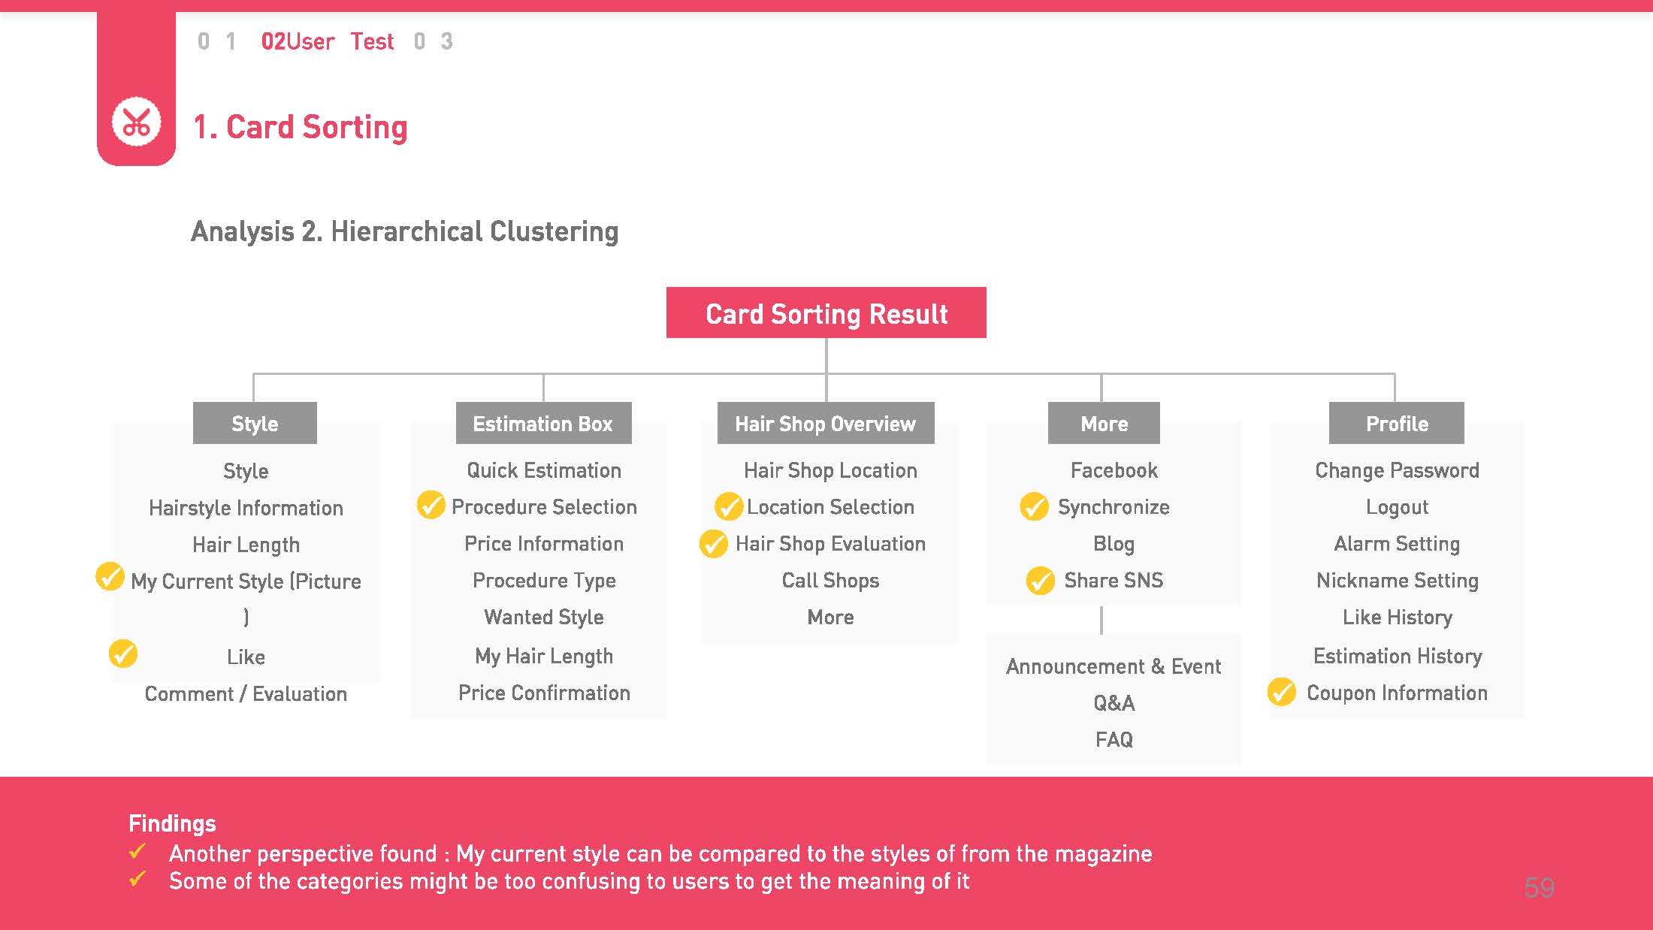Select the Hair Shop Overview header
The height and width of the screenshot is (930, 1653).
[x=825, y=424]
